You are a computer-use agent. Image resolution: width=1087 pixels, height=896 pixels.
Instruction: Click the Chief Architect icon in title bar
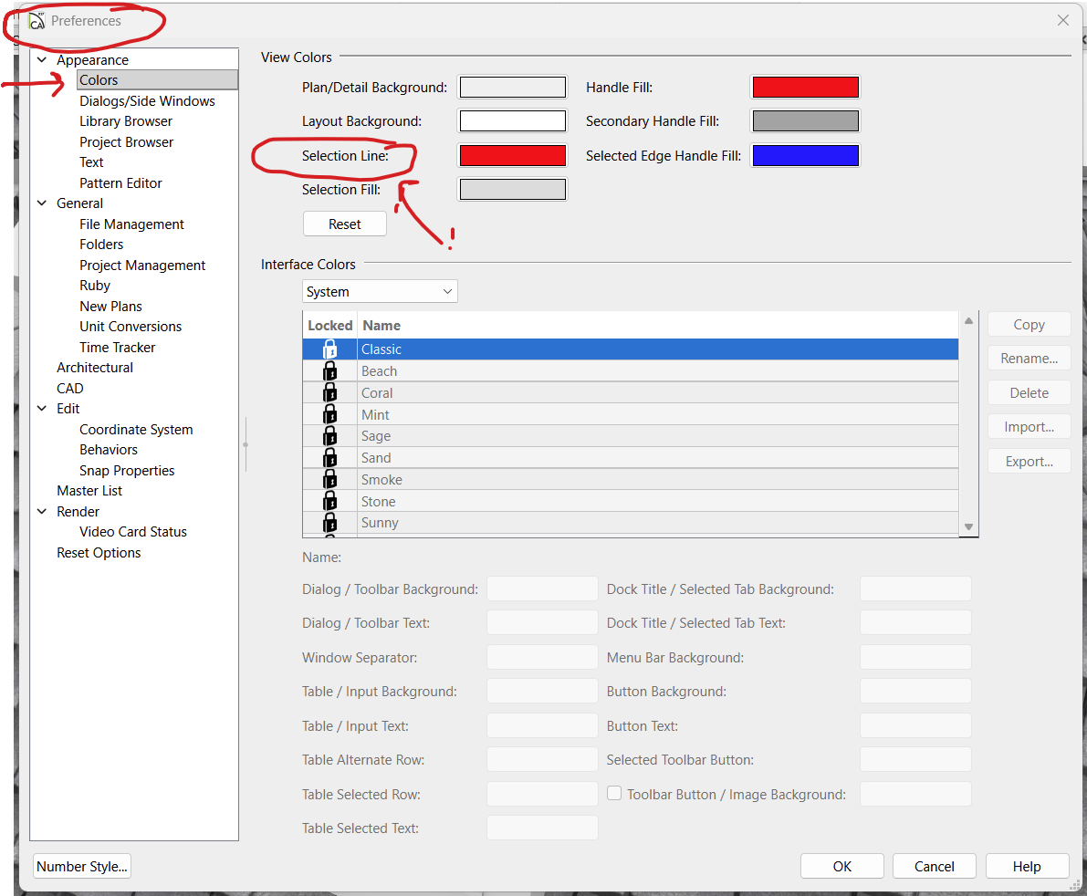37,21
